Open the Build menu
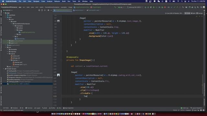 [x=64, y=1]
